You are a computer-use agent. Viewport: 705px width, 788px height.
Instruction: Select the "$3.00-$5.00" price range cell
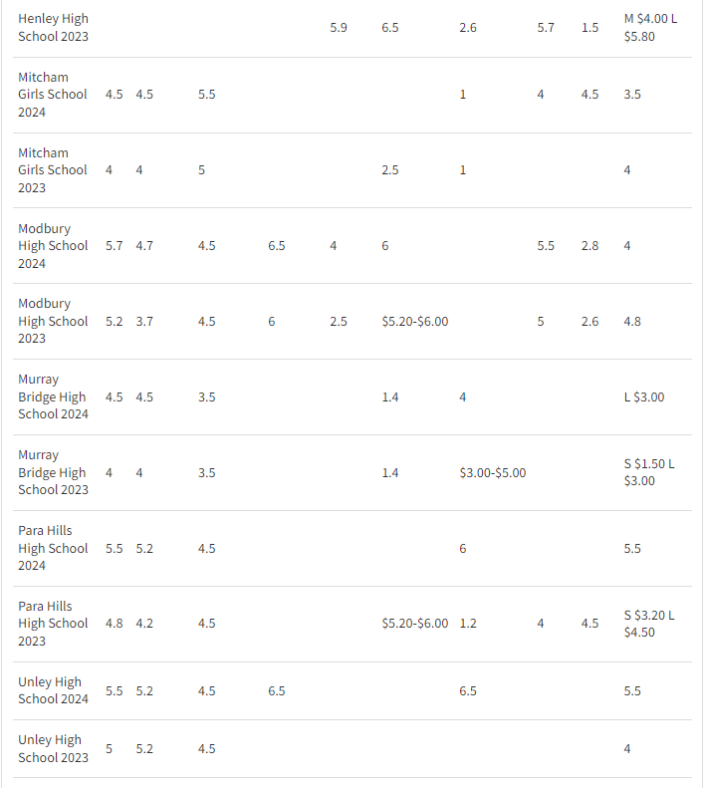[493, 472]
